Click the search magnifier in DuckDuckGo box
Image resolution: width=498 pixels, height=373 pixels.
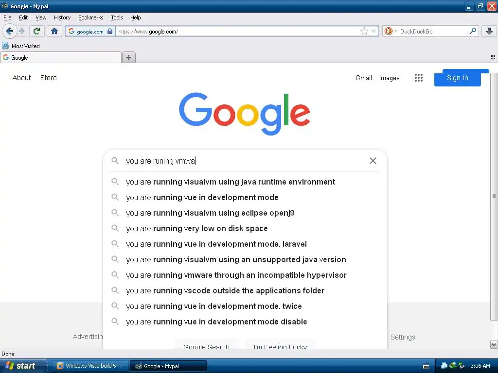(473, 31)
